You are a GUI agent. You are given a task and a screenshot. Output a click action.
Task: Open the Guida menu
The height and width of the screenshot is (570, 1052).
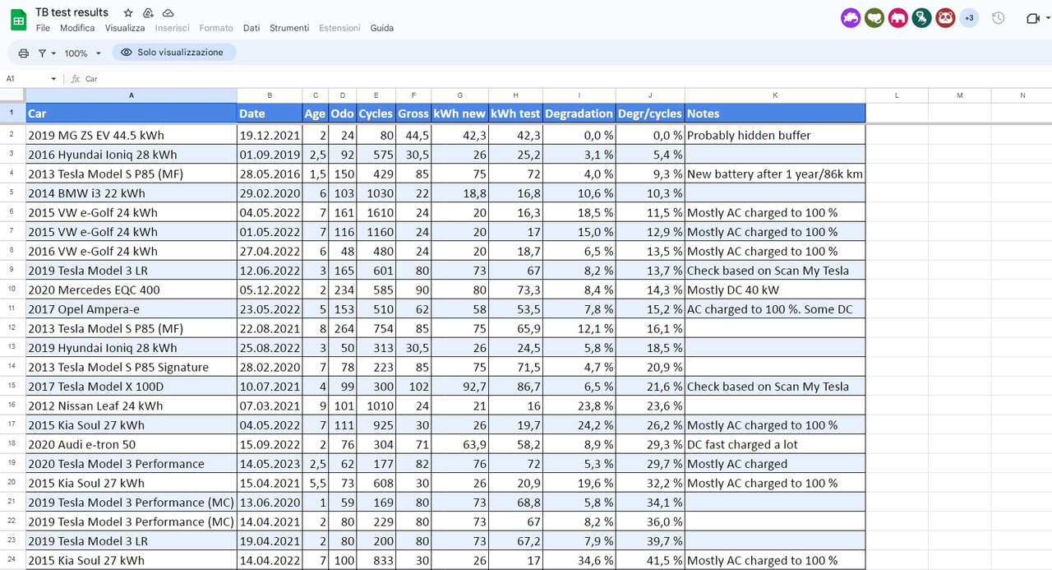pos(382,28)
